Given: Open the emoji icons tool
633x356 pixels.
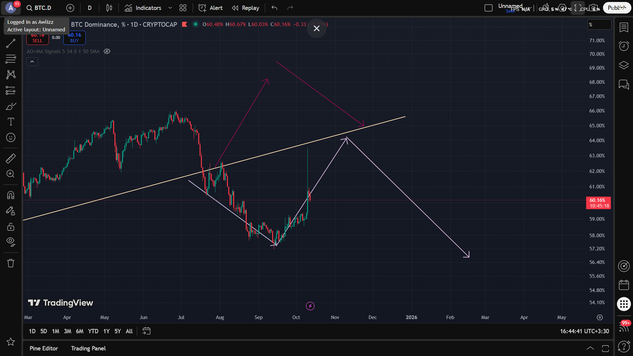Looking at the screenshot, I should [x=11, y=138].
